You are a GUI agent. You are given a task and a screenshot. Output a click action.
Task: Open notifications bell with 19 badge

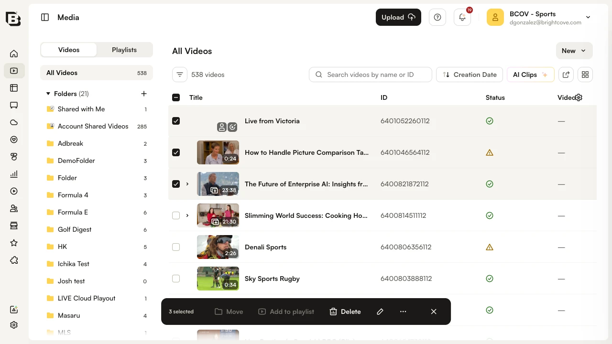462,17
